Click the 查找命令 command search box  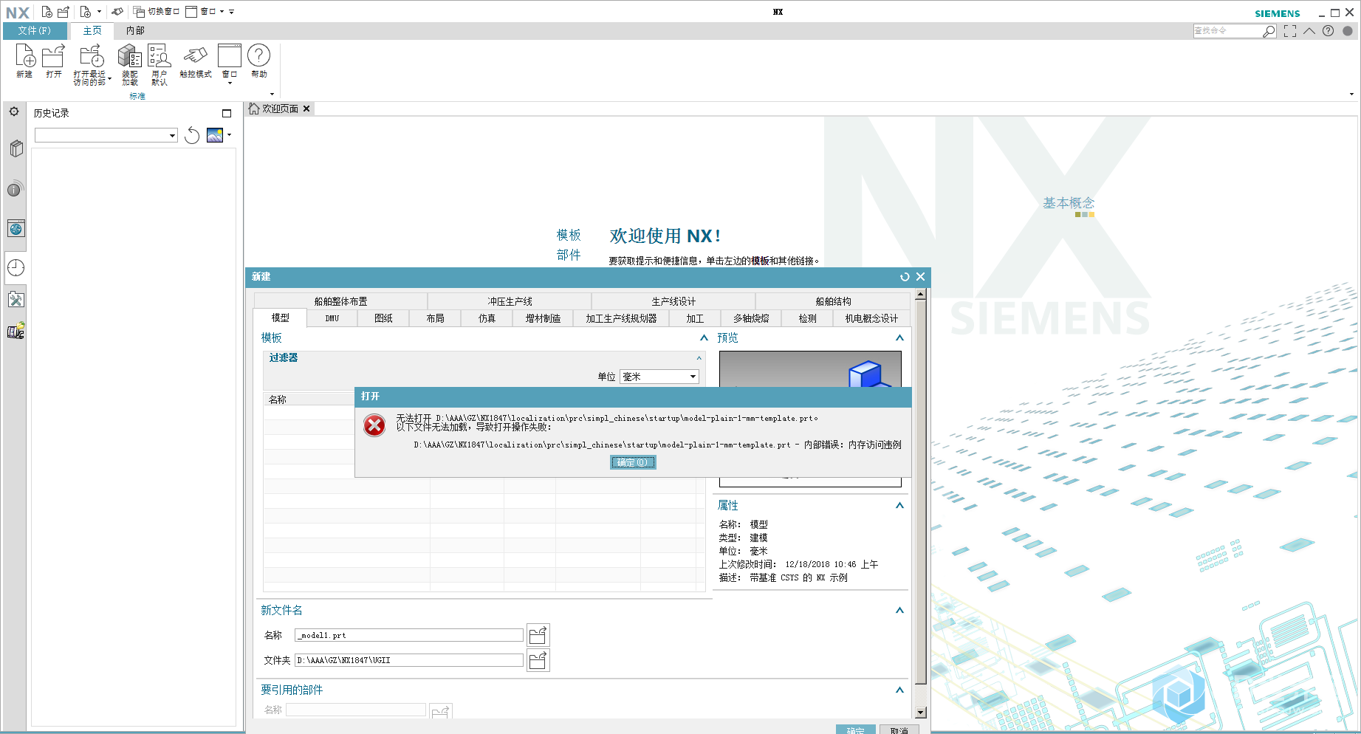1227,31
